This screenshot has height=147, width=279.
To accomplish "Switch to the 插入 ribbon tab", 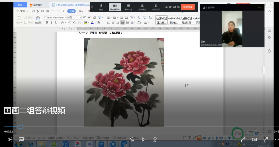I will tap(81, 11).
